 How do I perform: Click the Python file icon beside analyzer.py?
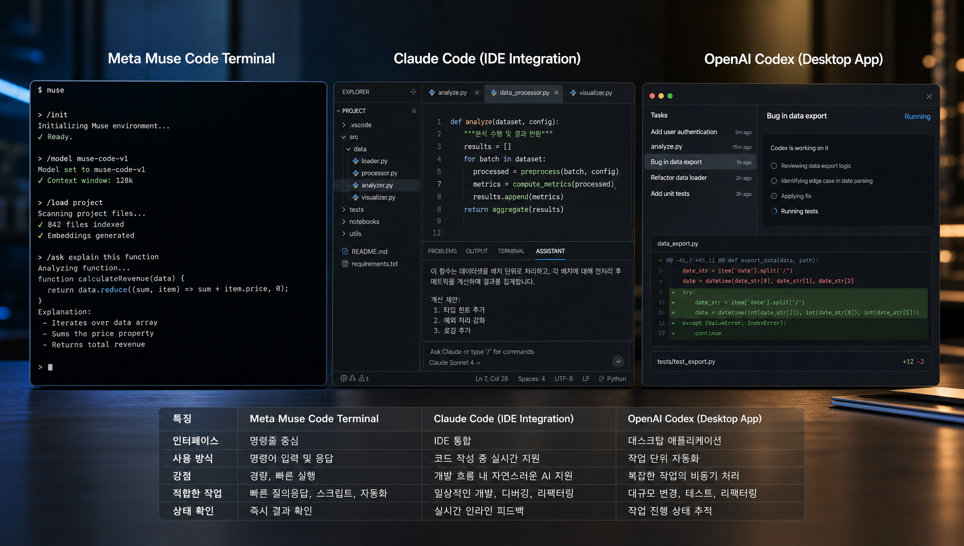click(355, 185)
